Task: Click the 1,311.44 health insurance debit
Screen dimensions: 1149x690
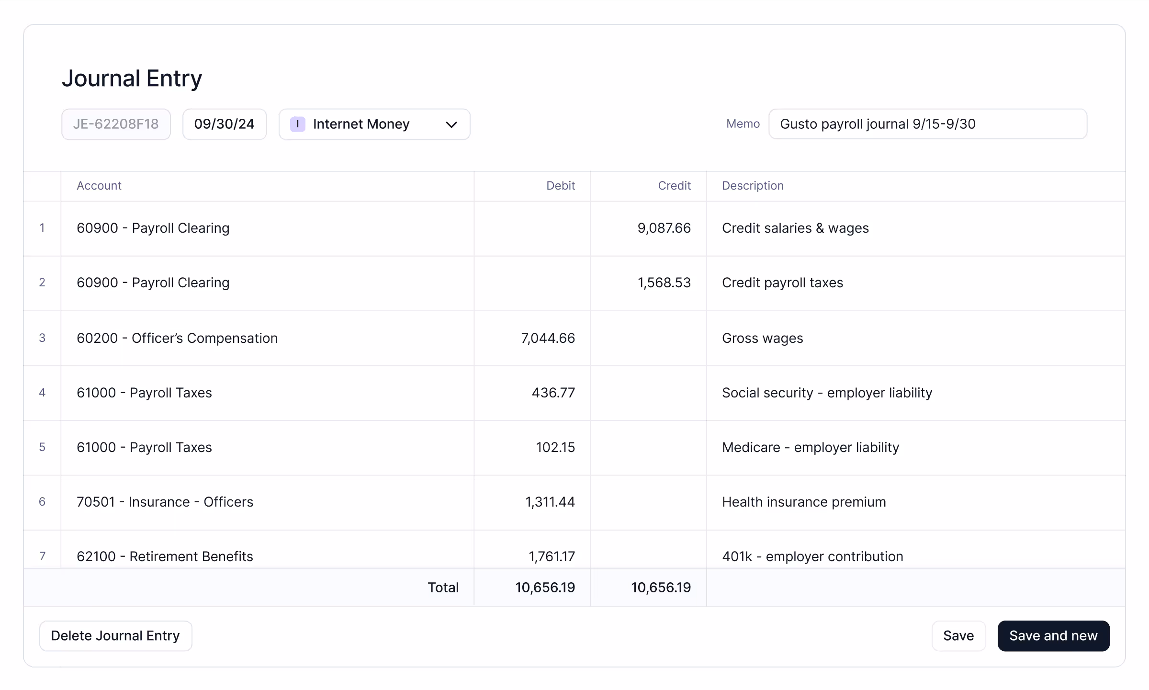Action: pos(550,502)
